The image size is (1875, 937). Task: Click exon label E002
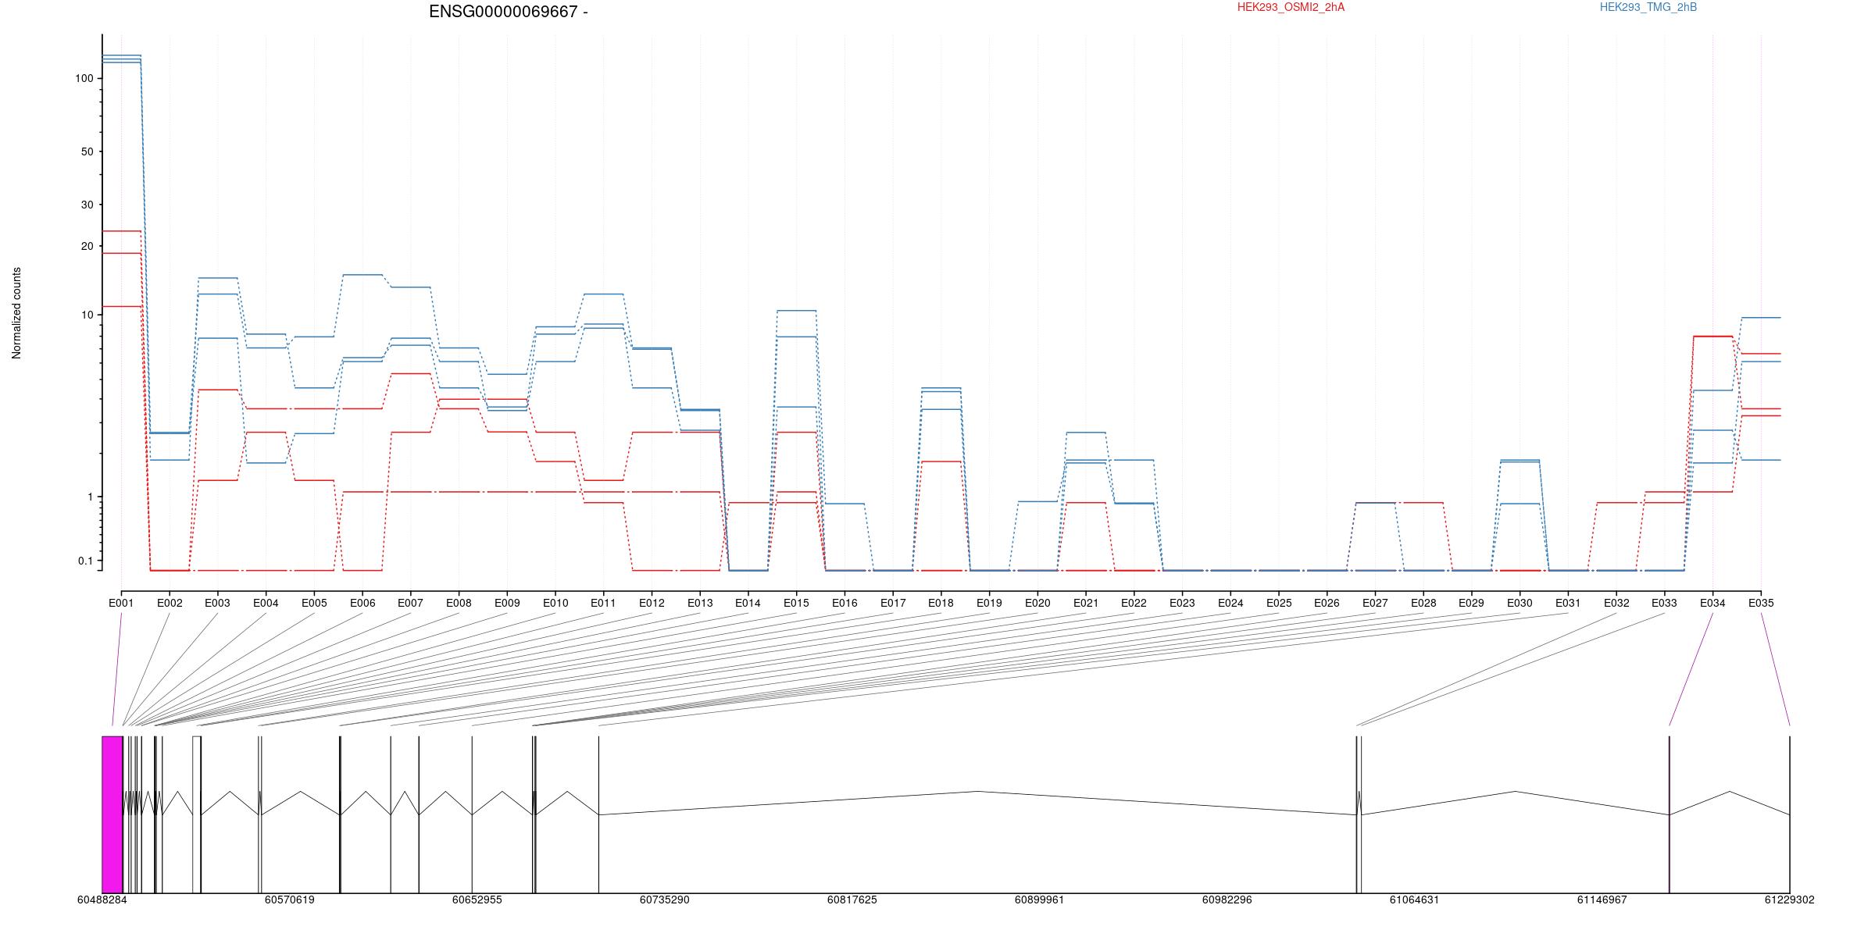(170, 603)
